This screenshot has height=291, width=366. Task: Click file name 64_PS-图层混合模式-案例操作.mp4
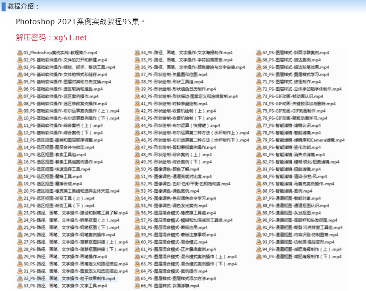coord(174,271)
